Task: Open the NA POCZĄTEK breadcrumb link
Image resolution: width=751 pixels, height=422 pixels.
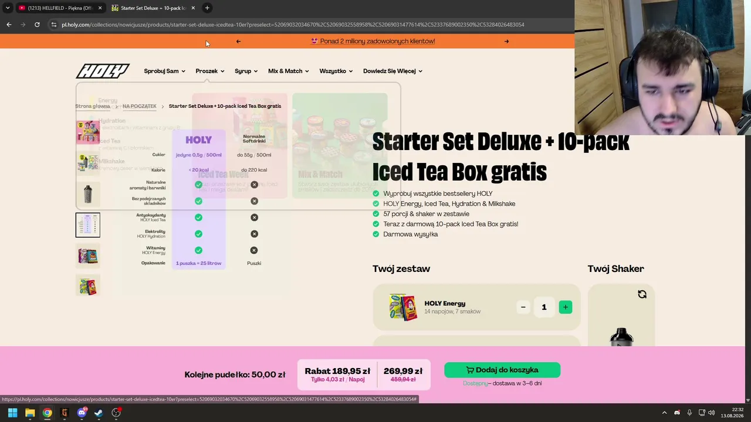Action: coord(140,106)
